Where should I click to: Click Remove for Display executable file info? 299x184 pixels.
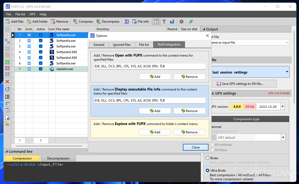pos(190,111)
